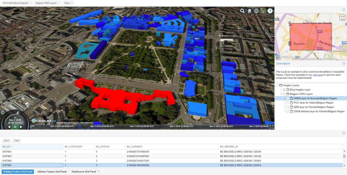Toggle the Bing Imagery Layer checkbox
347x175 pixels.
[x=284, y=90]
